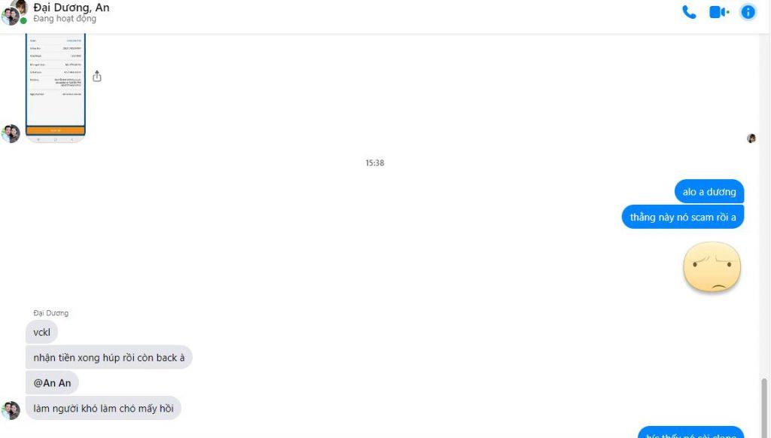The image size is (771, 438).
Task: Open the @An An mention
Action: point(52,383)
